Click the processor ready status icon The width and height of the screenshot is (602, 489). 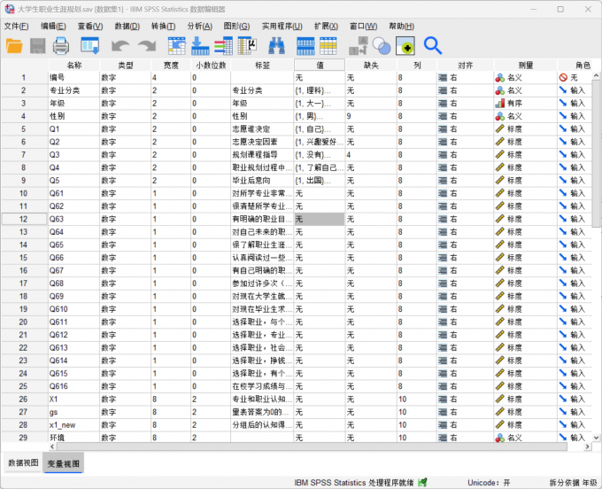422,482
